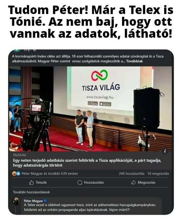
Task: Click the Tetszik thumbs-up icon
Action: 31,183
